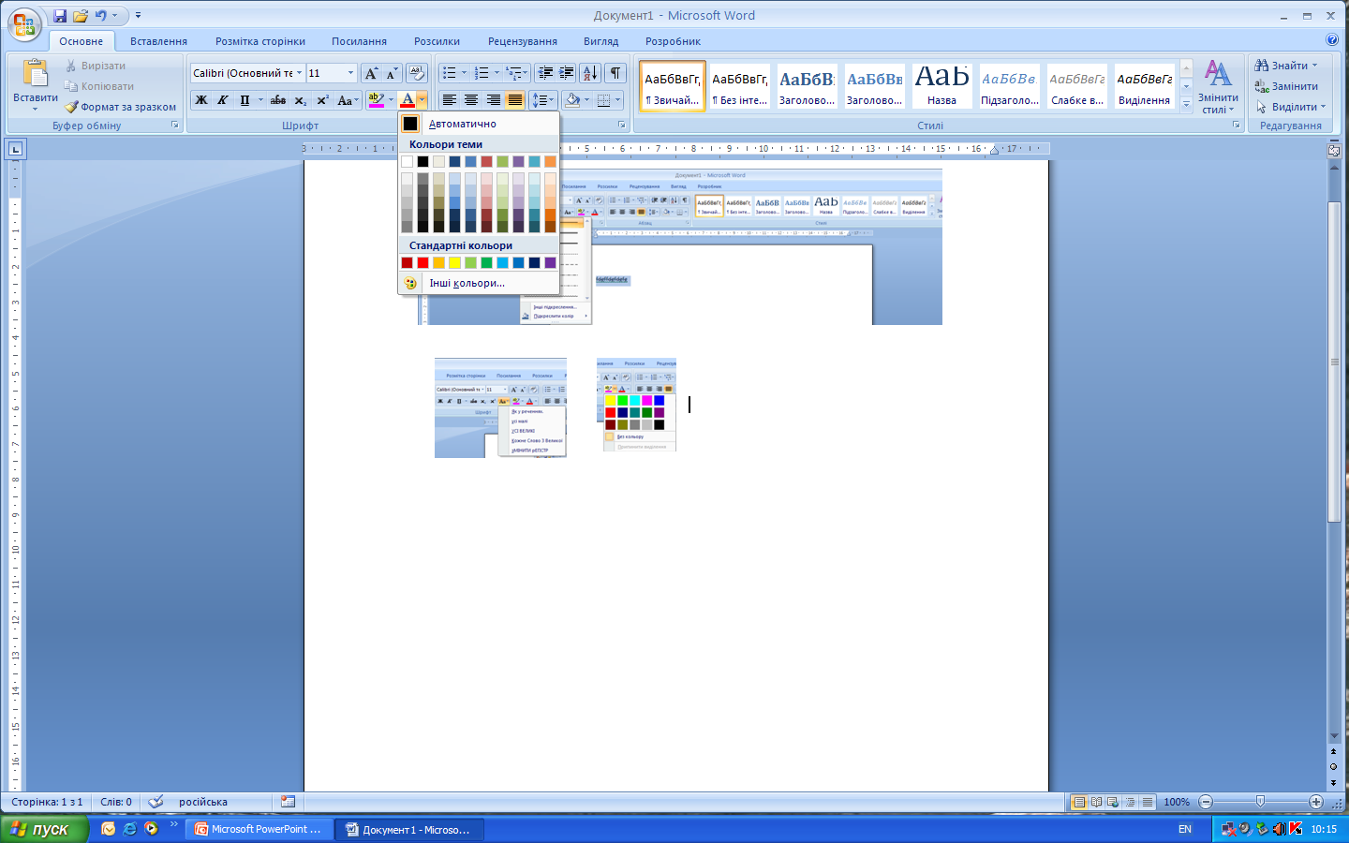Click Змінити стилі button
This screenshot has height=843, width=1349.
point(1218,86)
